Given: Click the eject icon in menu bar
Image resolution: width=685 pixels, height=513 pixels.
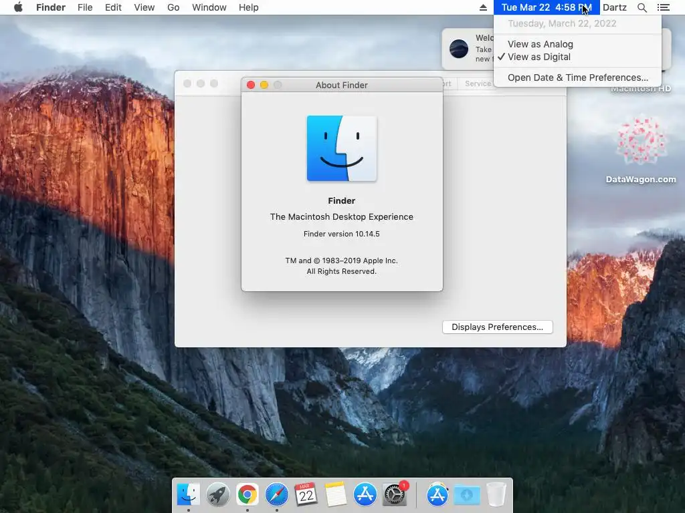Looking at the screenshot, I should pos(483,7).
